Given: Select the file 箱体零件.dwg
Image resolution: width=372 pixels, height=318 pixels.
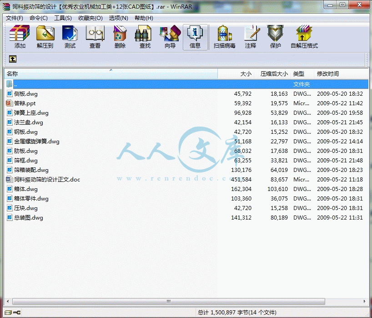Looking at the screenshot, I should click(x=31, y=199).
